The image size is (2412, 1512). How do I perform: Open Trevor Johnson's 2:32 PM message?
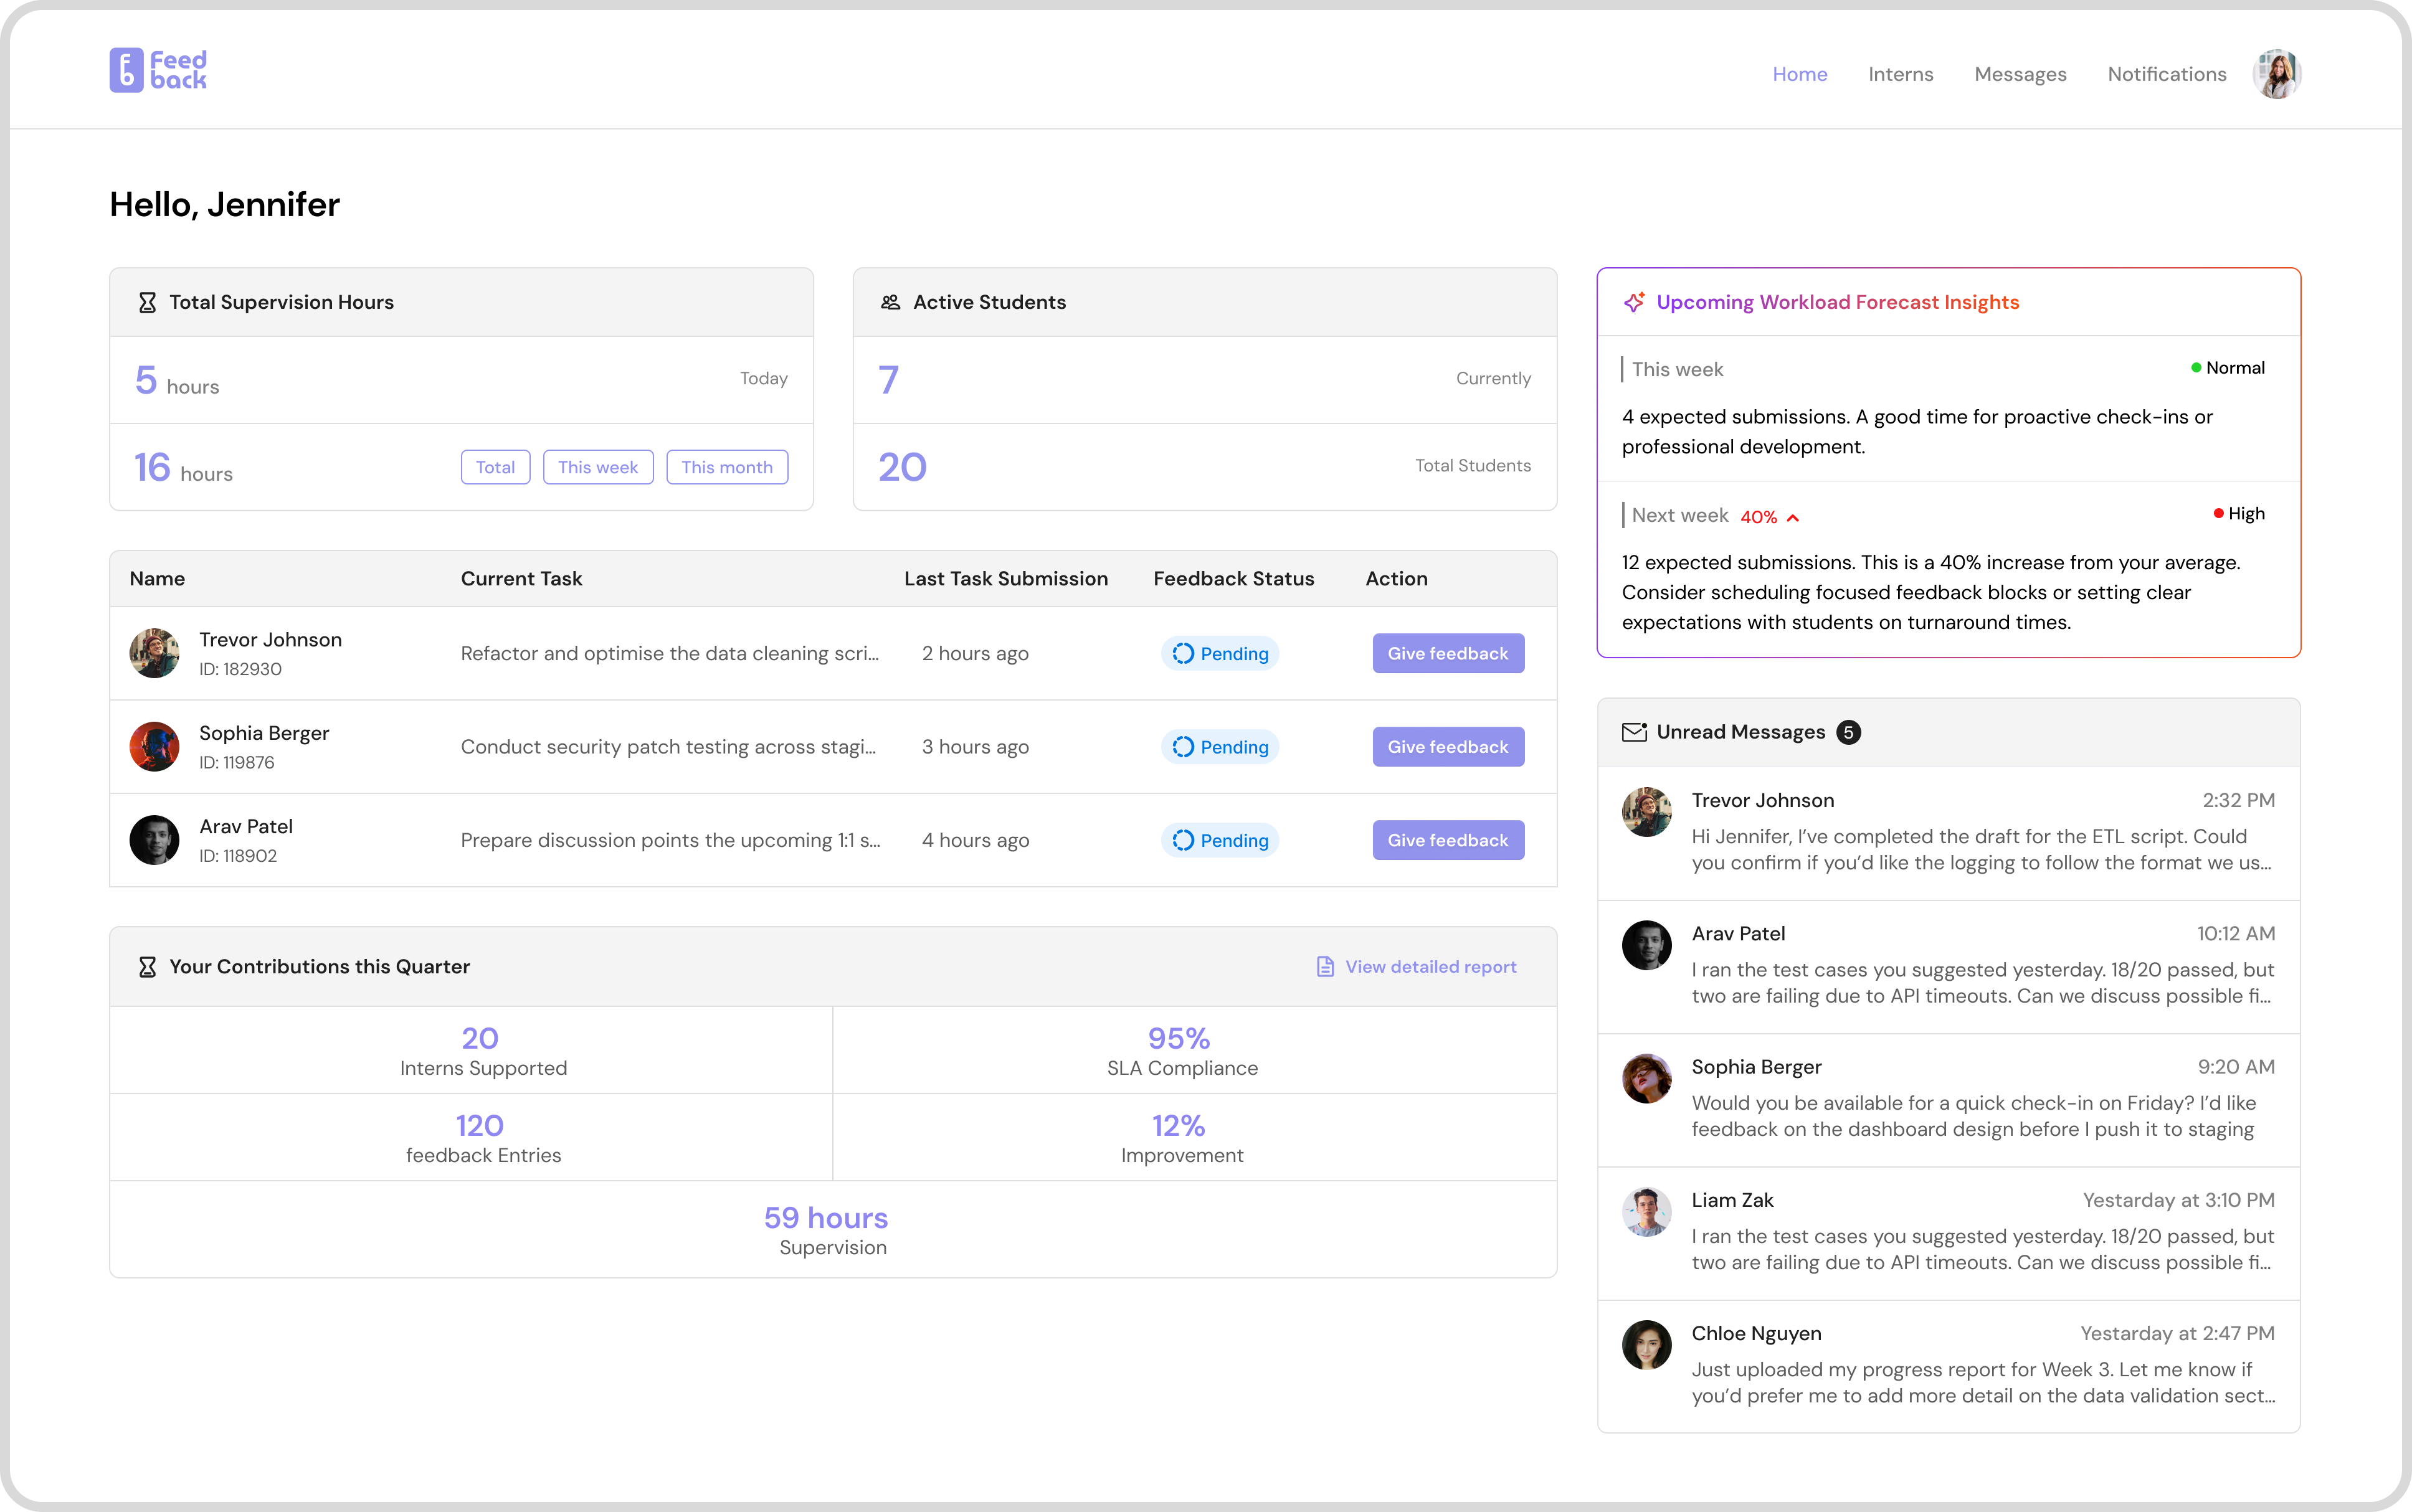1948,833
